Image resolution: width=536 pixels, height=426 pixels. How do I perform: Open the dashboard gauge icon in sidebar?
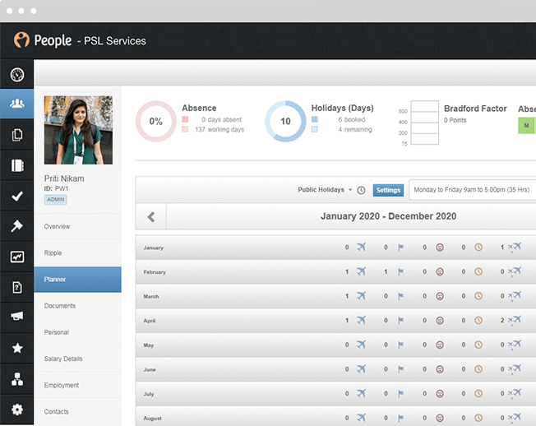point(16,75)
